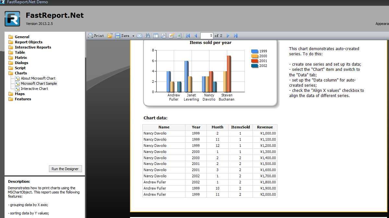Click the ItemsSold column header
Screen dimensions: 389x218
(x=241, y=127)
